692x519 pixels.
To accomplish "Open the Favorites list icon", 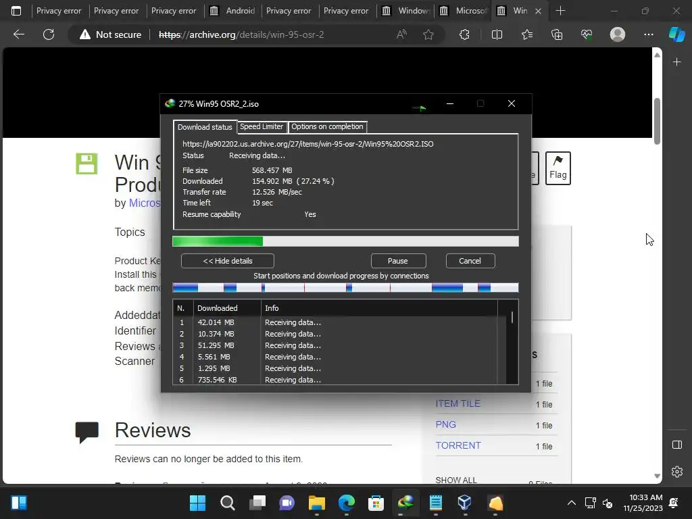I will click(x=527, y=34).
